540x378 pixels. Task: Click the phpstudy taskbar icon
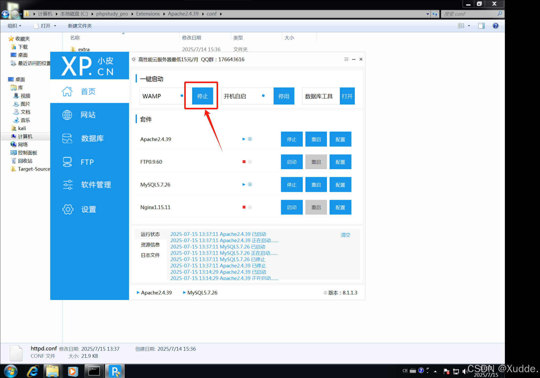pos(115,371)
